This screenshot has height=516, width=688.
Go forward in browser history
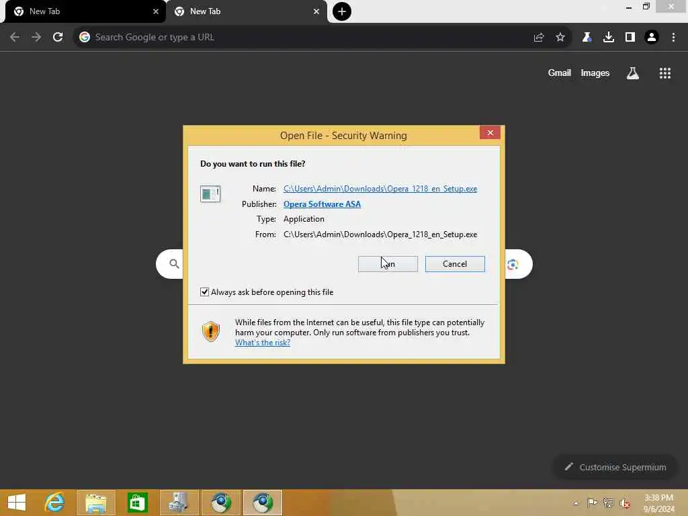[x=36, y=38]
